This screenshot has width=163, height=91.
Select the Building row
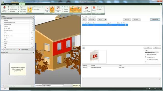click(x=17, y=20)
